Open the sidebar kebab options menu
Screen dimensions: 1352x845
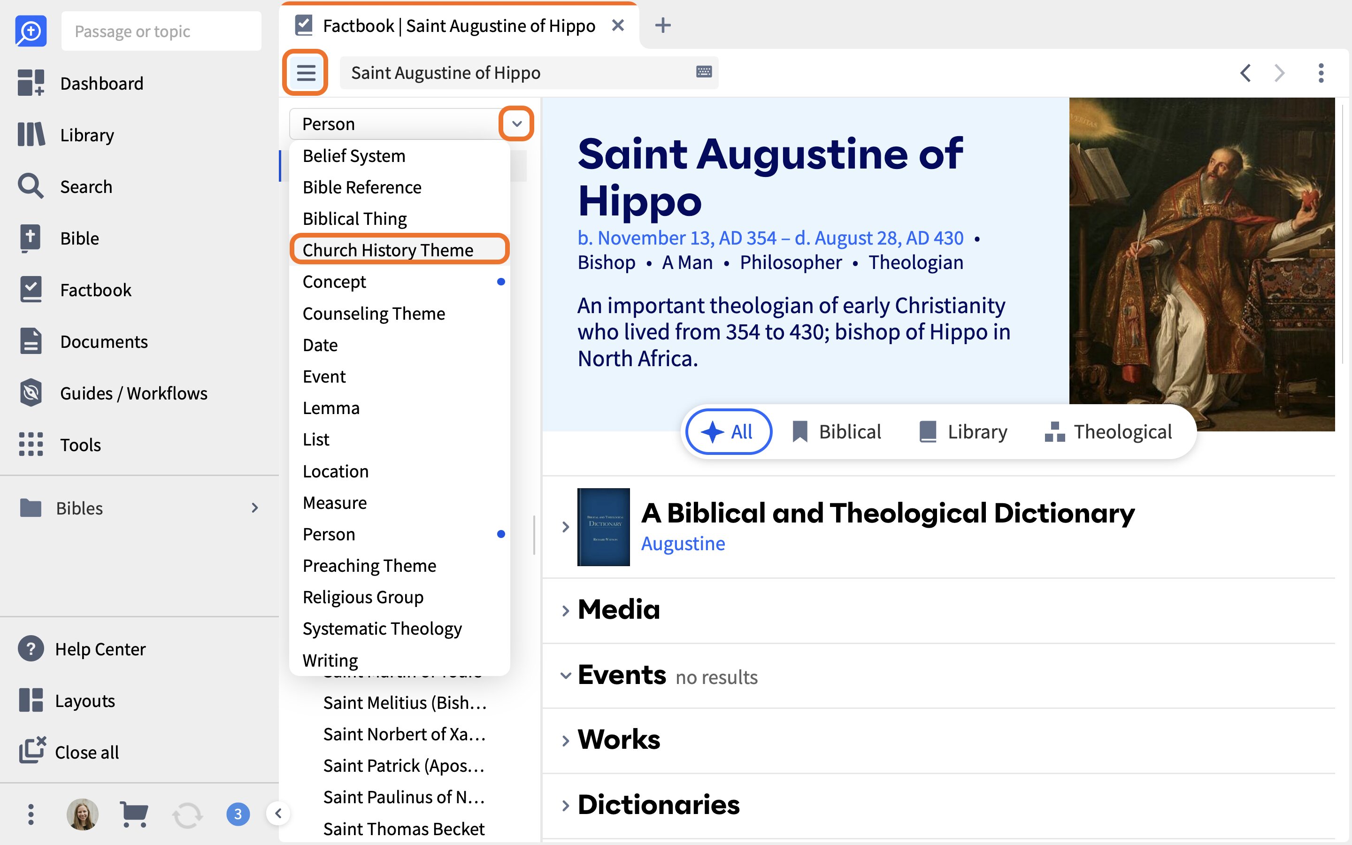point(31,814)
